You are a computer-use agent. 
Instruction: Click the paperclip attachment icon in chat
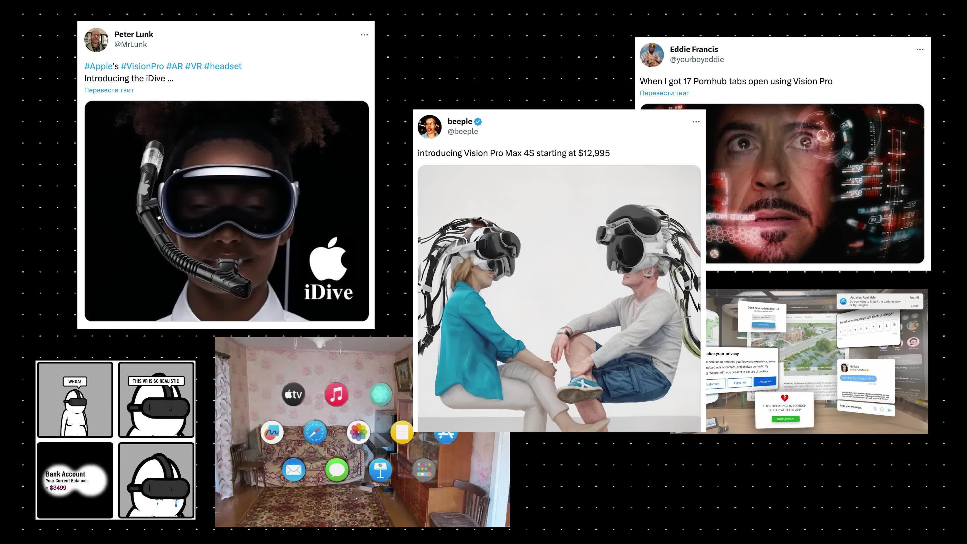click(875, 409)
